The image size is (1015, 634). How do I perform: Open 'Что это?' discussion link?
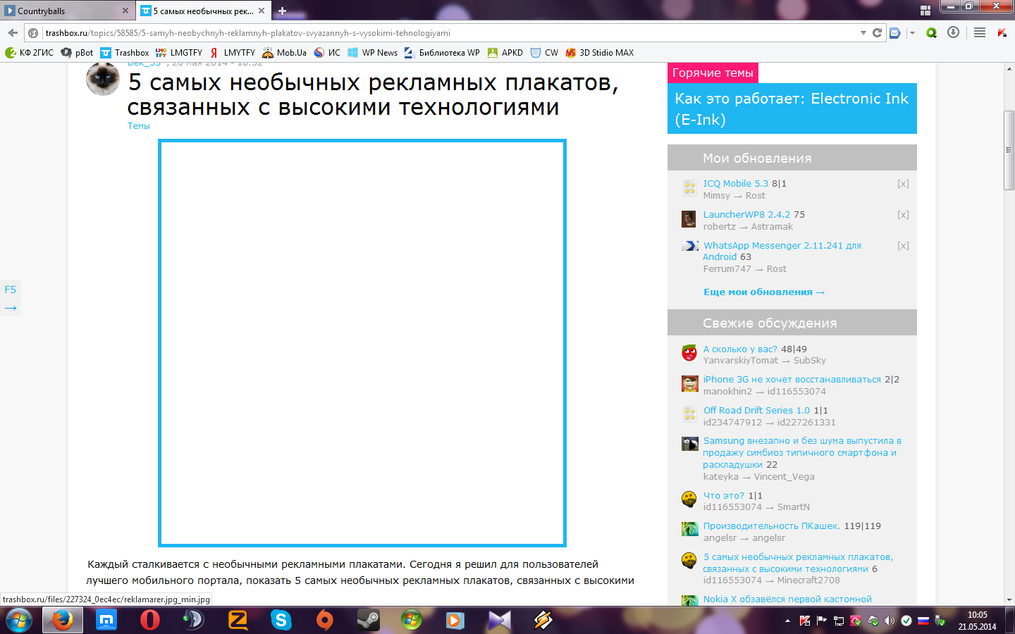(723, 495)
